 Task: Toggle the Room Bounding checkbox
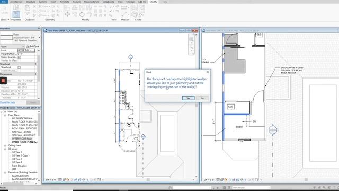(x=19, y=57)
